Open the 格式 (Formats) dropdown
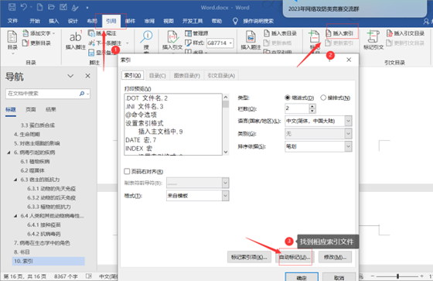433x281 pixels. (225, 196)
